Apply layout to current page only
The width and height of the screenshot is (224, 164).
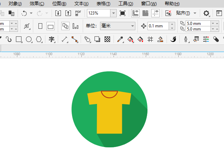pos(75,26)
